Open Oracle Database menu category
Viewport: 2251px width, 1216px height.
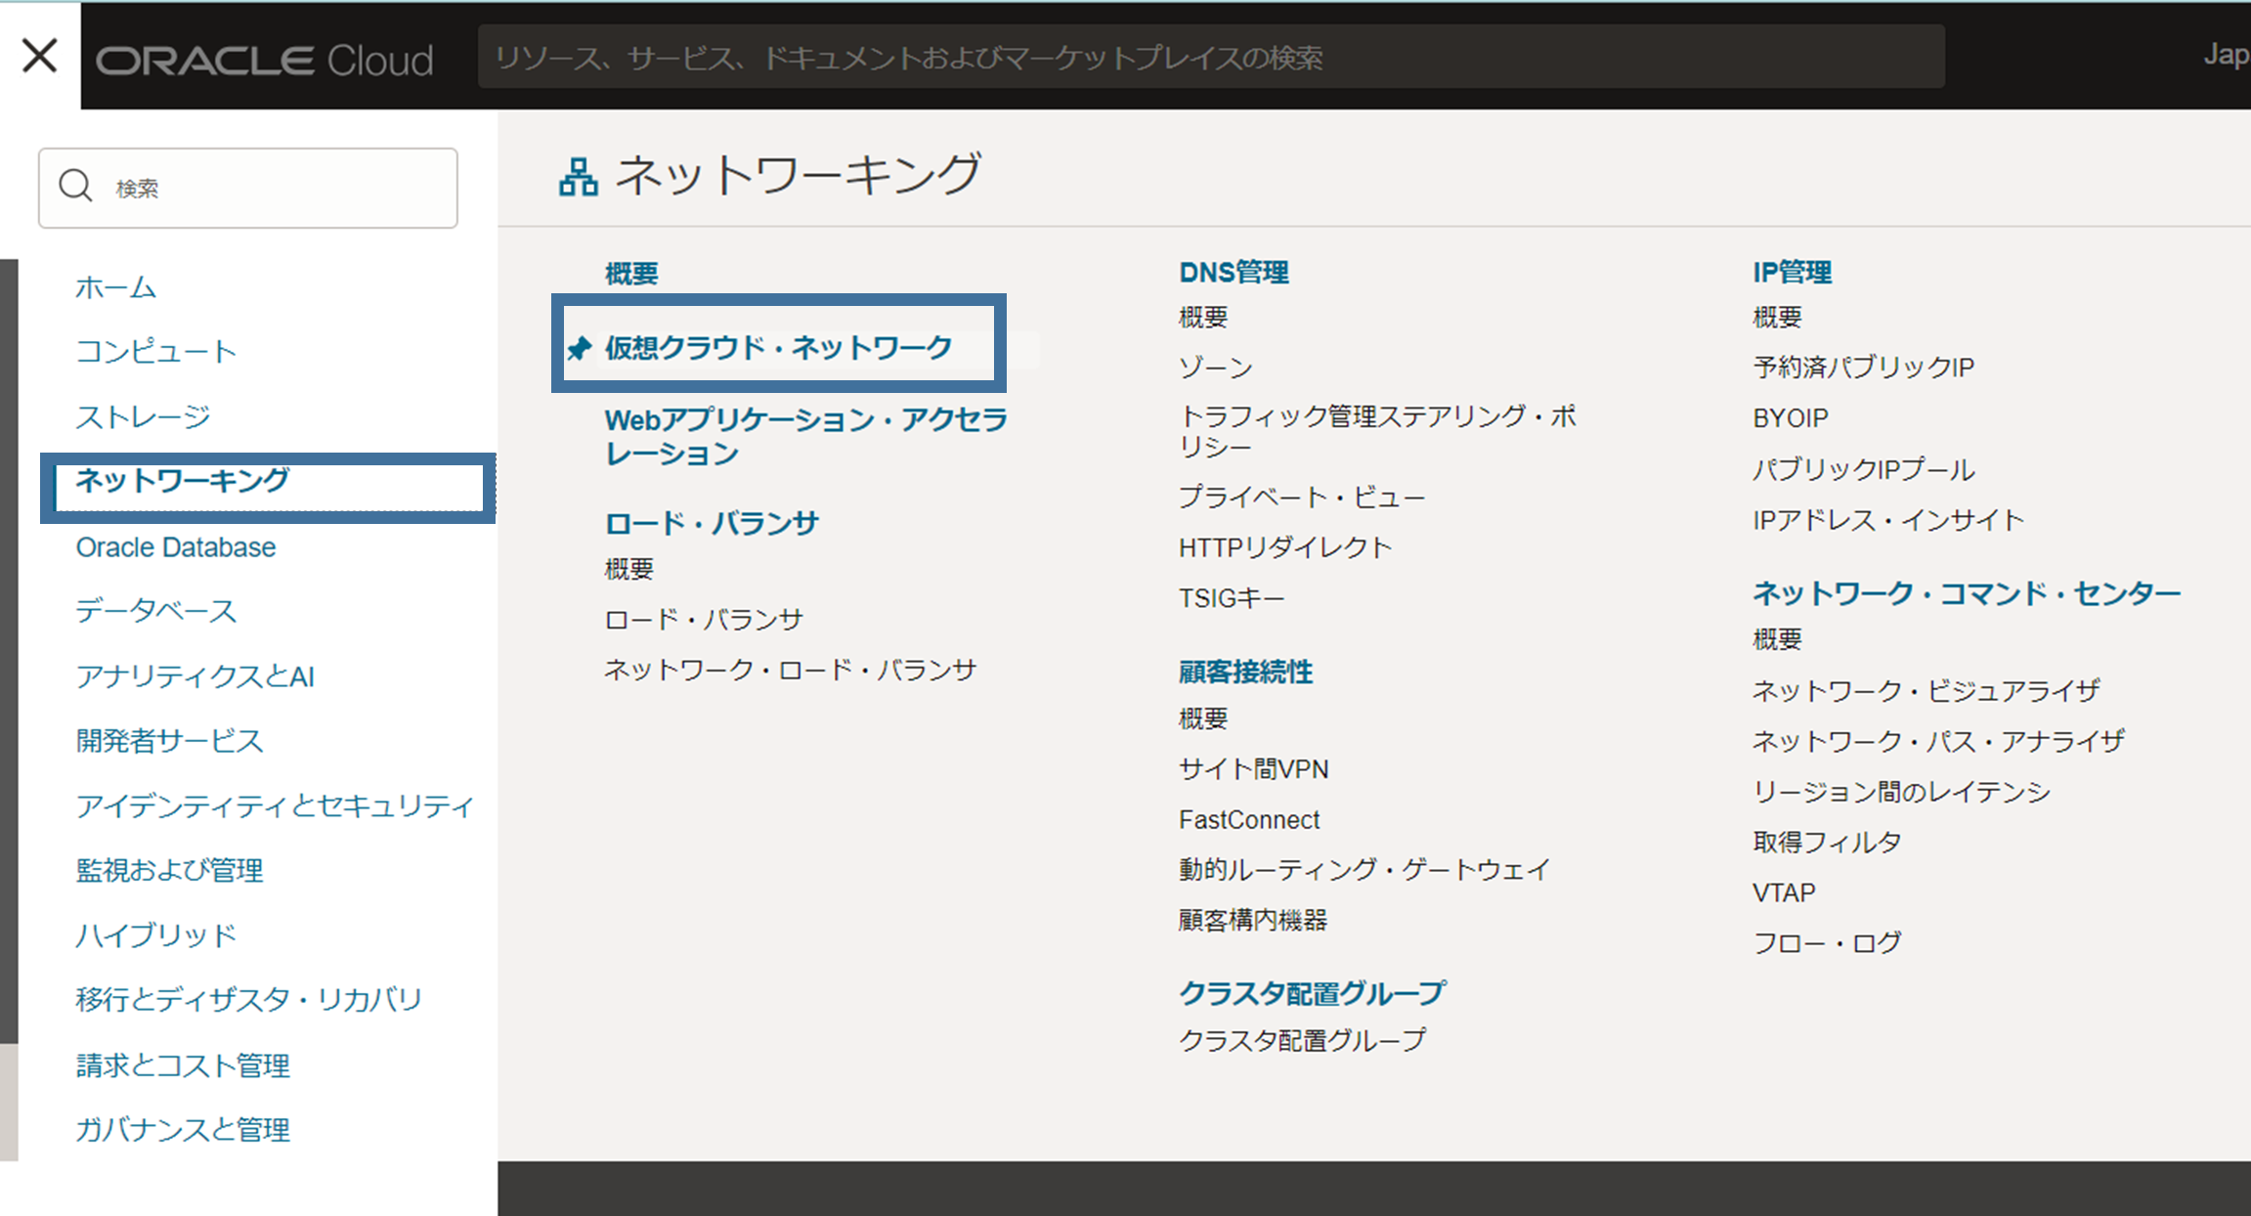176,547
